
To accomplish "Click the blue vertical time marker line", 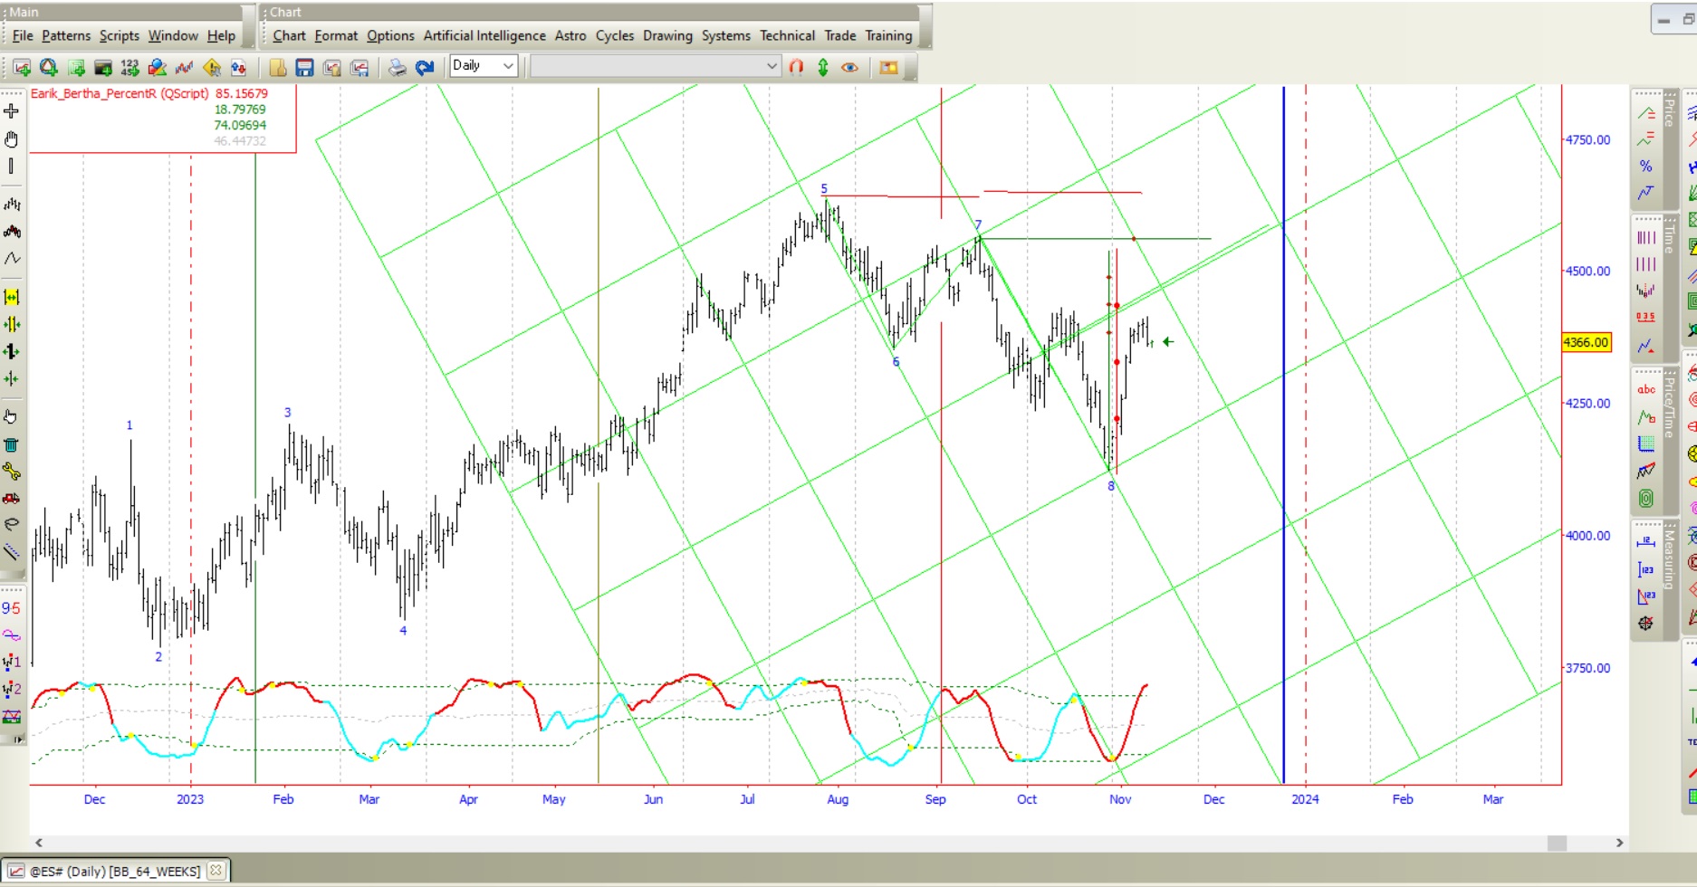I will pos(1283,434).
